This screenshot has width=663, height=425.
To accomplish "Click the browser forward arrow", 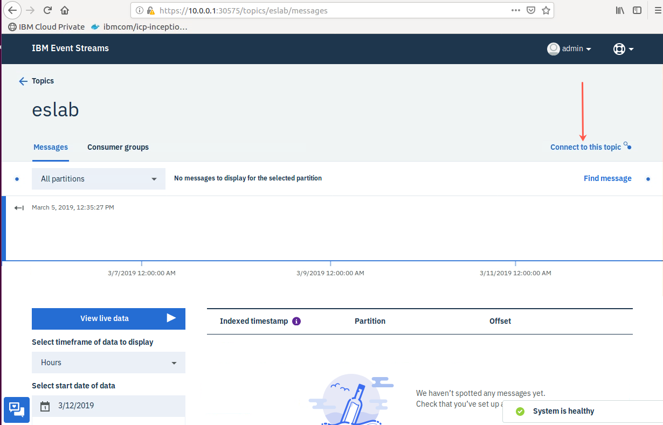I will [30, 10].
